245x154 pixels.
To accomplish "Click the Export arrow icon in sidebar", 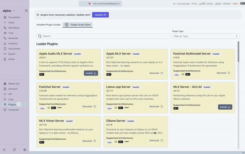I will point(5,54).
